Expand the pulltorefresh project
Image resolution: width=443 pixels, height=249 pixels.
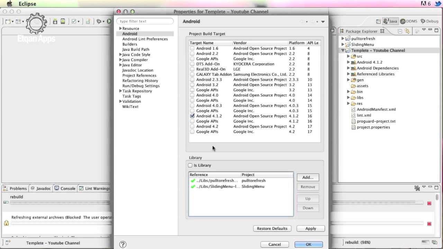tap(343, 38)
